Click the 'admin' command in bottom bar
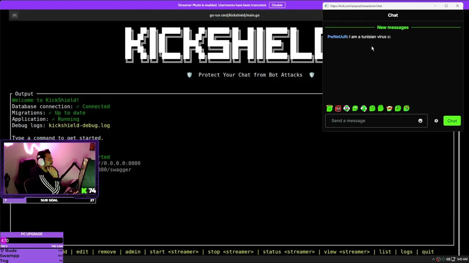Image resolution: width=469 pixels, height=263 pixels. coord(133,252)
